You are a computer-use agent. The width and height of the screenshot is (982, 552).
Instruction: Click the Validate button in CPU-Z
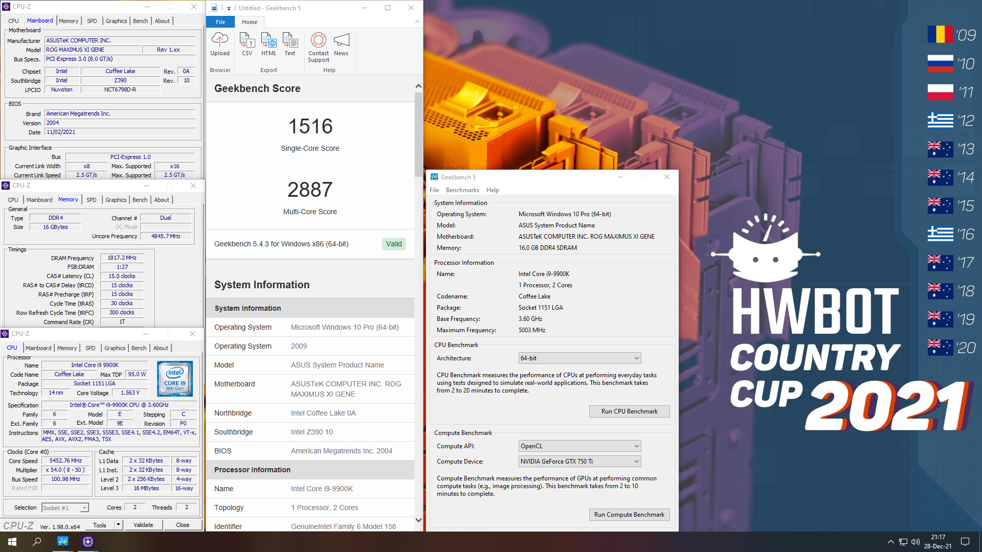point(143,525)
